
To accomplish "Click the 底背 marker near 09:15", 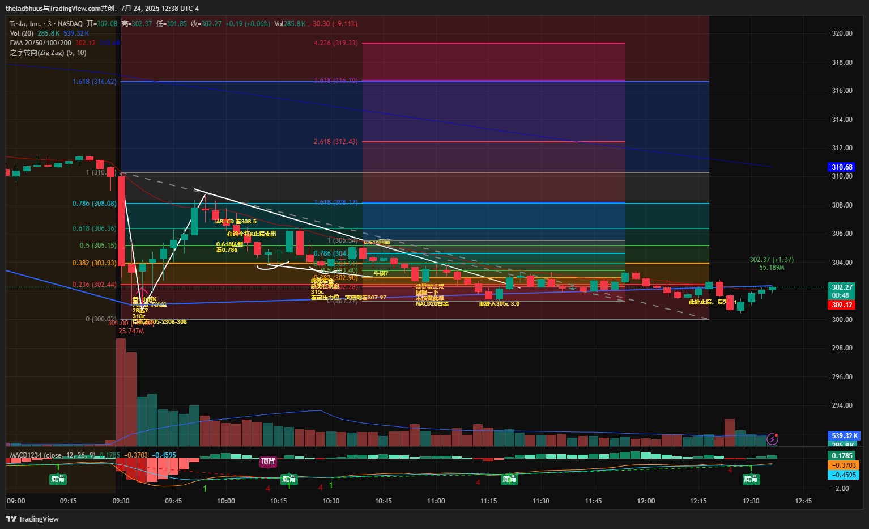I will click(x=58, y=479).
